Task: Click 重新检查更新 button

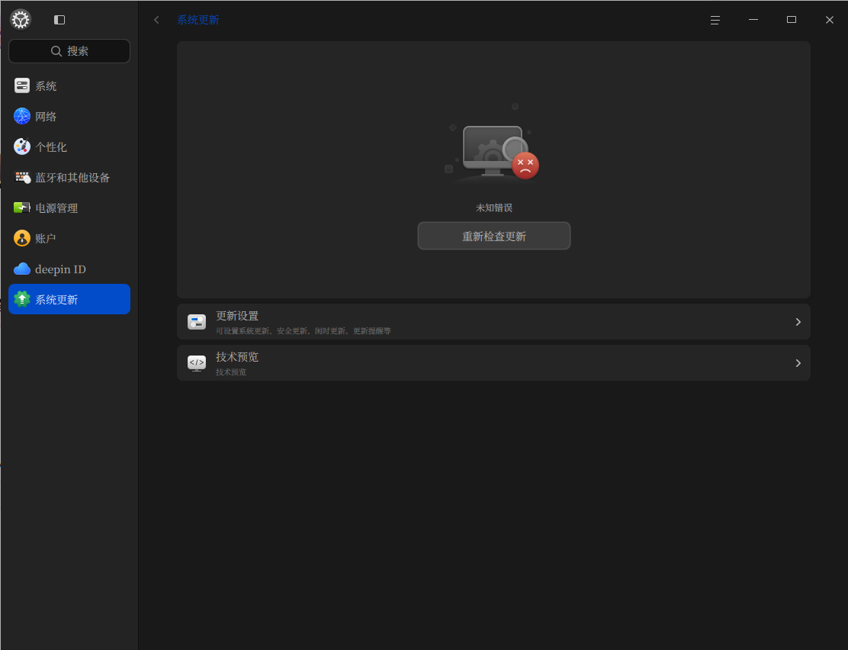Action: pyautogui.click(x=493, y=236)
